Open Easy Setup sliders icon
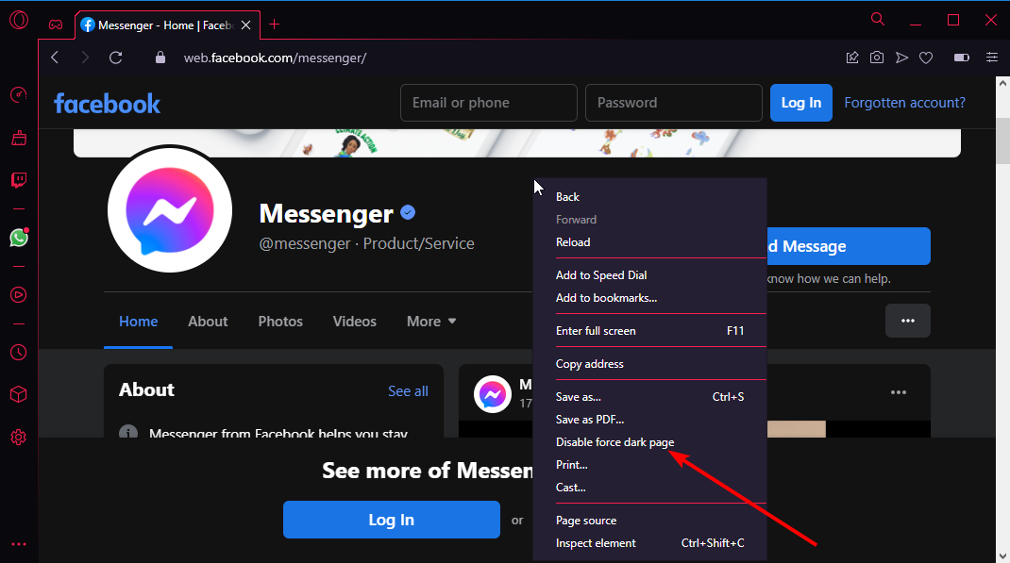The image size is (1010, 563). pos(992,58)
